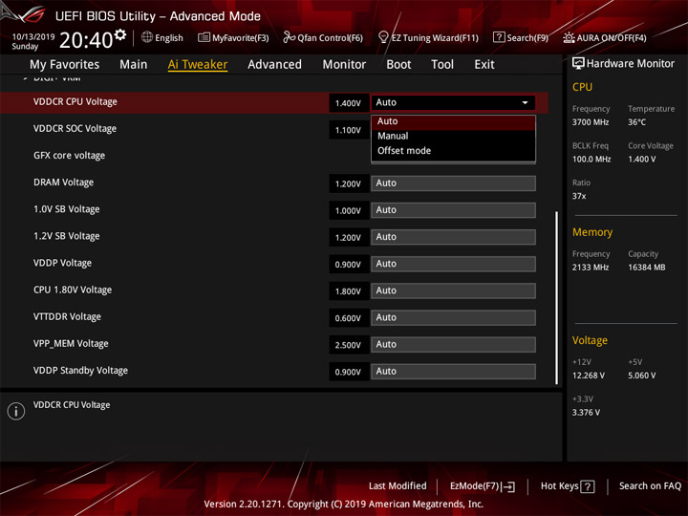Click the info icon in help panel

tap(16, 411)
